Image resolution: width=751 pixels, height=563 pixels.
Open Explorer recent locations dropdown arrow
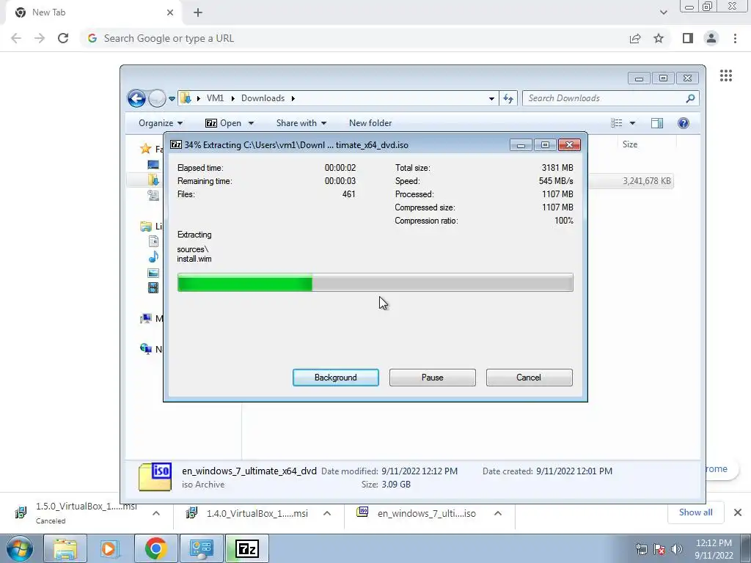pyautogui.click(x=172, y=99)
